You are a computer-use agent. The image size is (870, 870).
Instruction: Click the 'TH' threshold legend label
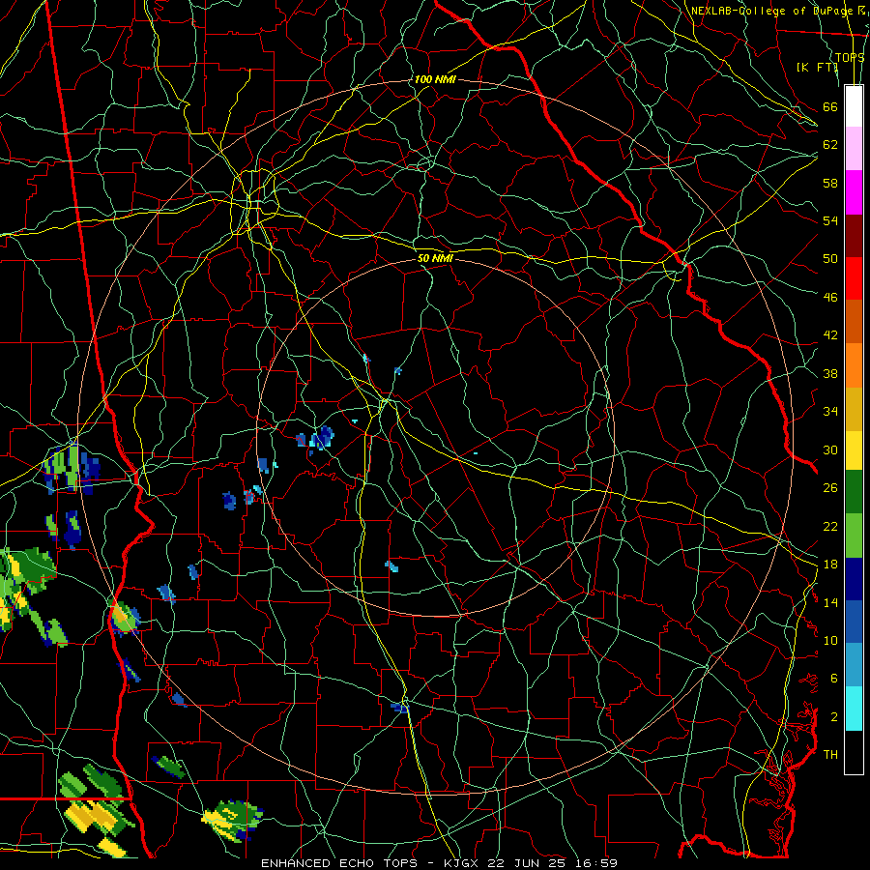coord(830,755)
